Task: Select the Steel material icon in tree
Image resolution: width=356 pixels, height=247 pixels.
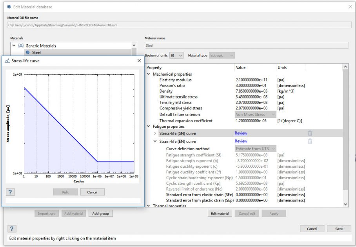Action: point(28,52)
